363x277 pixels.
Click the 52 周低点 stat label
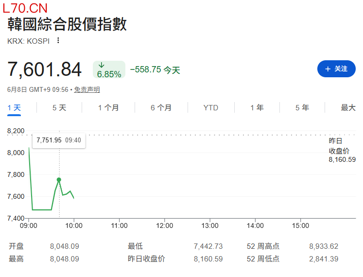[263, 259]
